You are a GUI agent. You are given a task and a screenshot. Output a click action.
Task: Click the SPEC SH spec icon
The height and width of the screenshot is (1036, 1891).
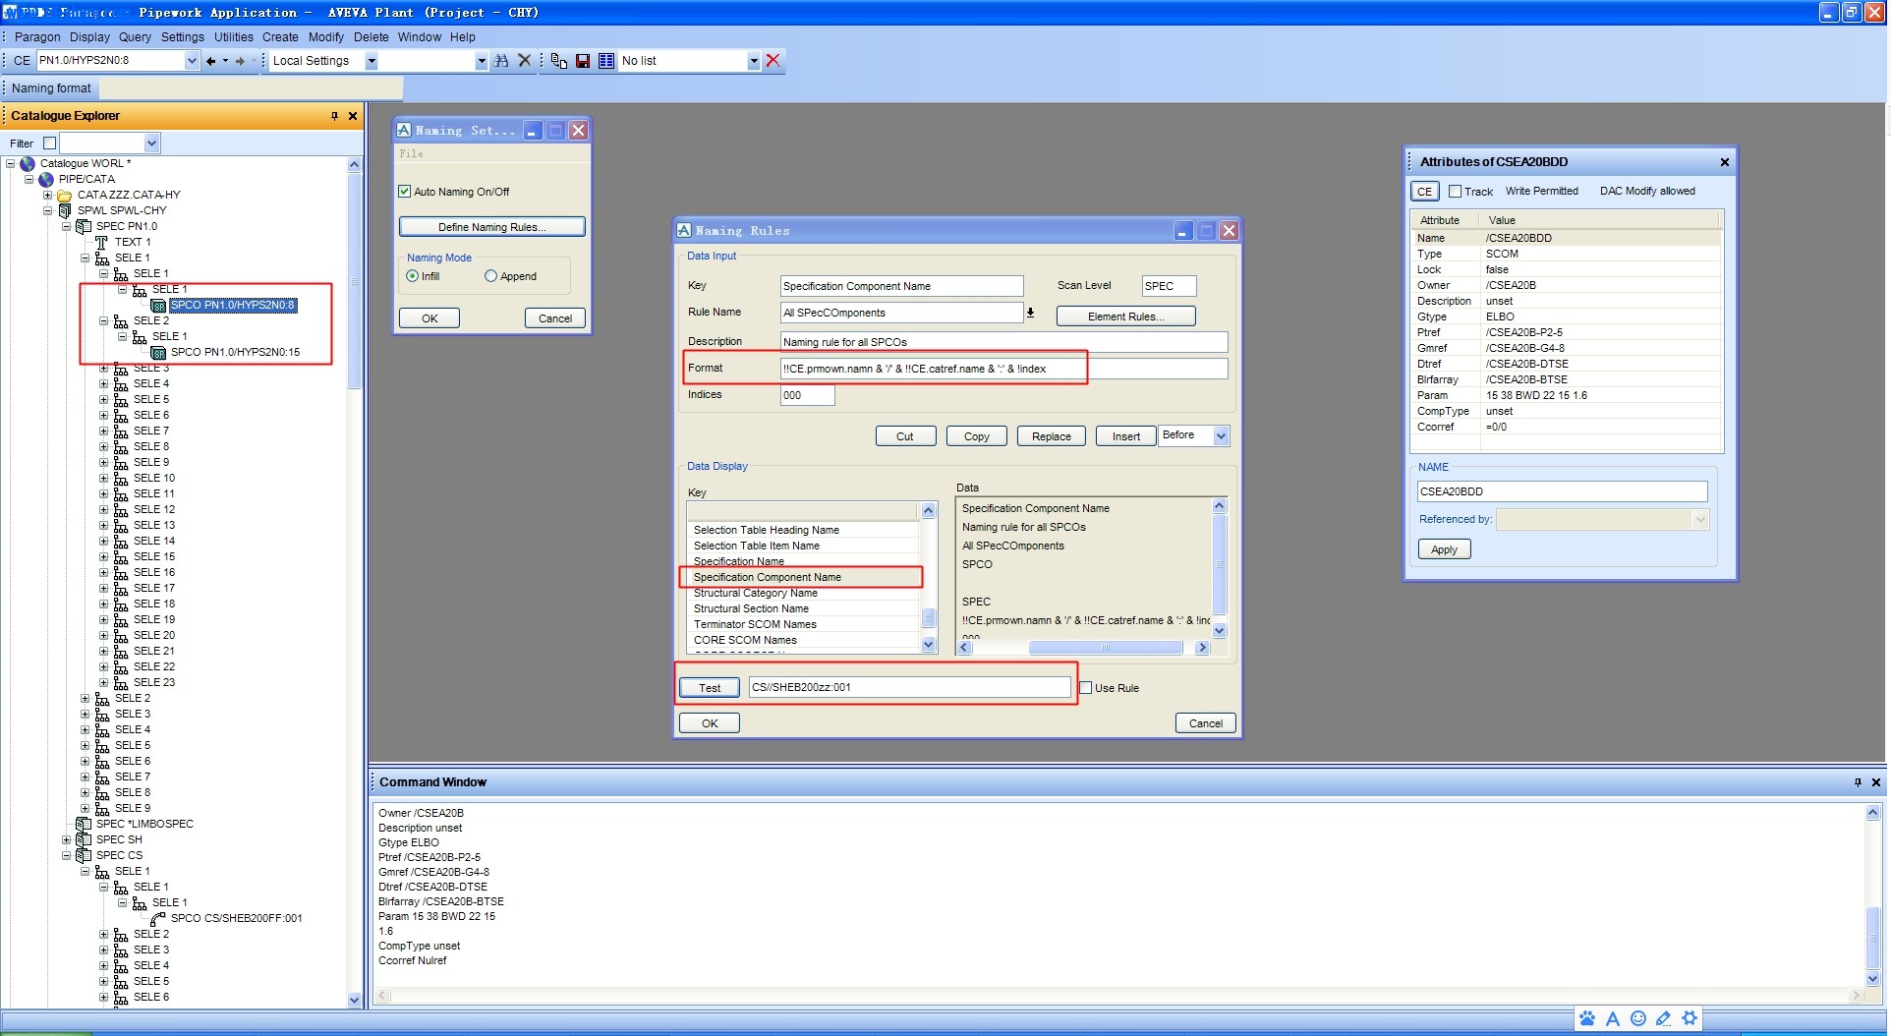84,839
